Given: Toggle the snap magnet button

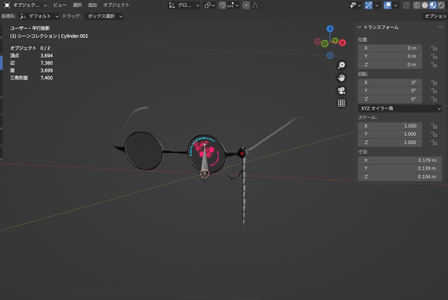Looking at the screenshot, I should [222, 5].
